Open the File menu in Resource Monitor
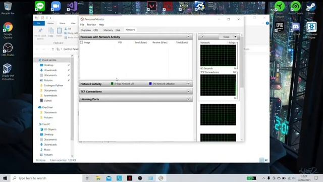The image size is (323, 182). pos(82,25)
